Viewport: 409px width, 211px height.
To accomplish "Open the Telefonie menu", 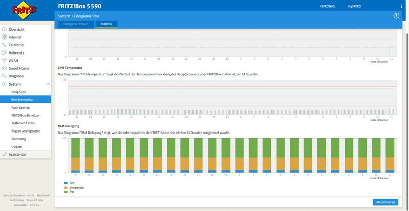I will (16, 45).
